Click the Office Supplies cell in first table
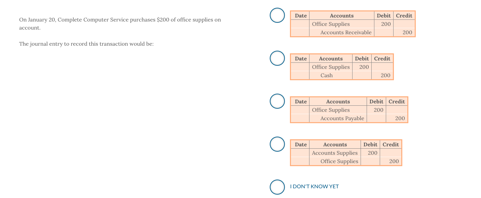 point(331,24)
